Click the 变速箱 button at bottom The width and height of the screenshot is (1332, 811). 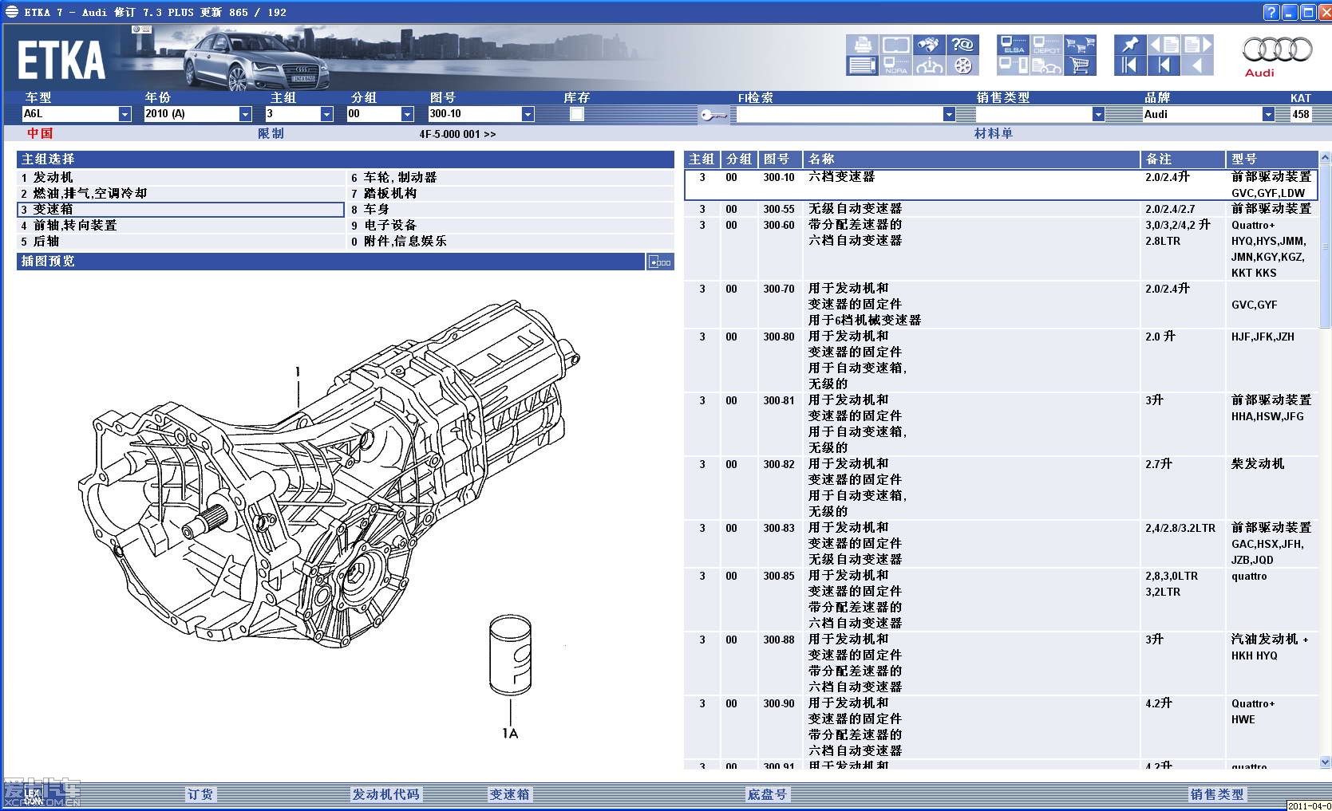point(509,794)
